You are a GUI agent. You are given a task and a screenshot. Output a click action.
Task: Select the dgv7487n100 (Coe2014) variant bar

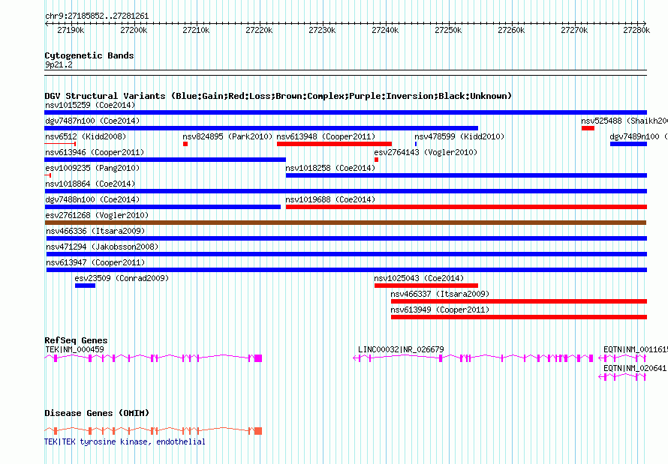click(261, 128)
